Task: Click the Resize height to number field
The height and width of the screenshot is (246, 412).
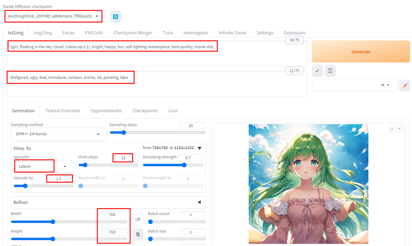Action: click(190, 179)
